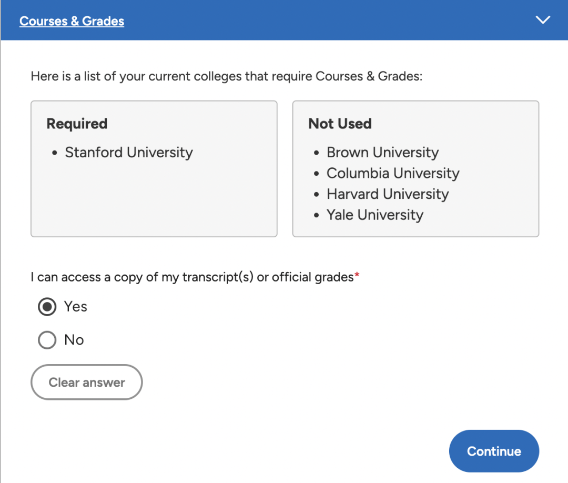Click Brown University in Not Used list
568x483 pixels.
point(382,153)
